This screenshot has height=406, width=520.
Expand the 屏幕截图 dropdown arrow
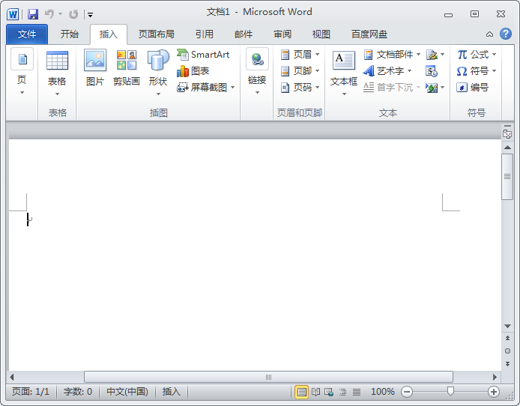[232, 88]
